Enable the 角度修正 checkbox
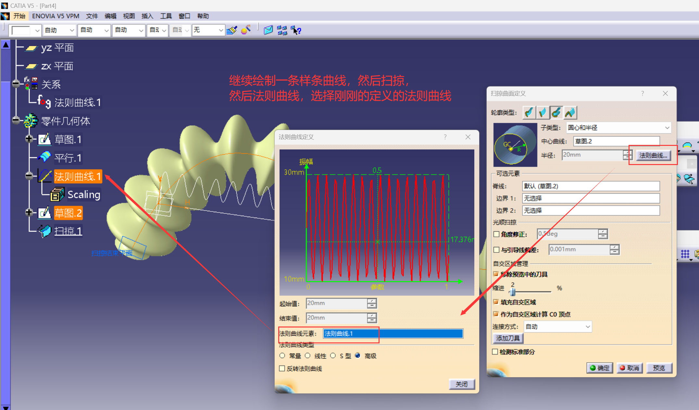This screenshot has height=410, width=699. point(496,234)
